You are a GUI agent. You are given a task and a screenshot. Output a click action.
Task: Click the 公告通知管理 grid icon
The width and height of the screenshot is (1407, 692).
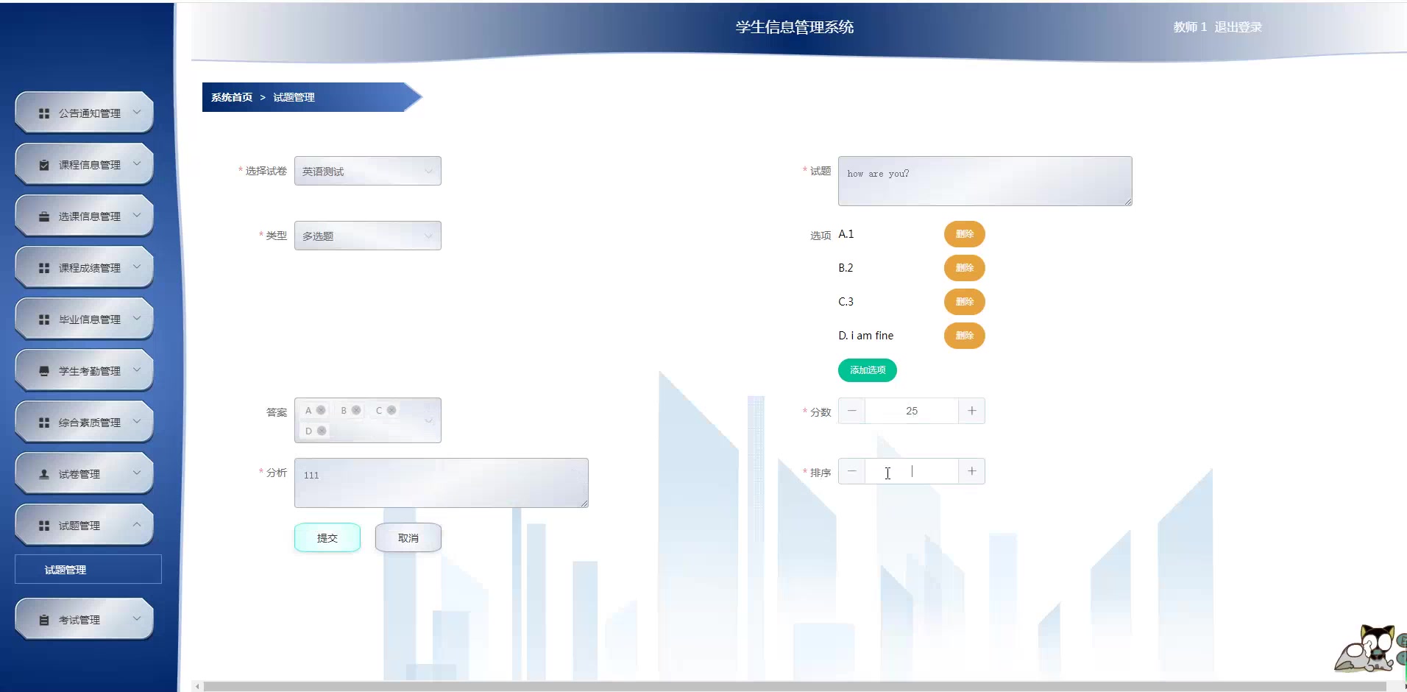click(43, 112)
